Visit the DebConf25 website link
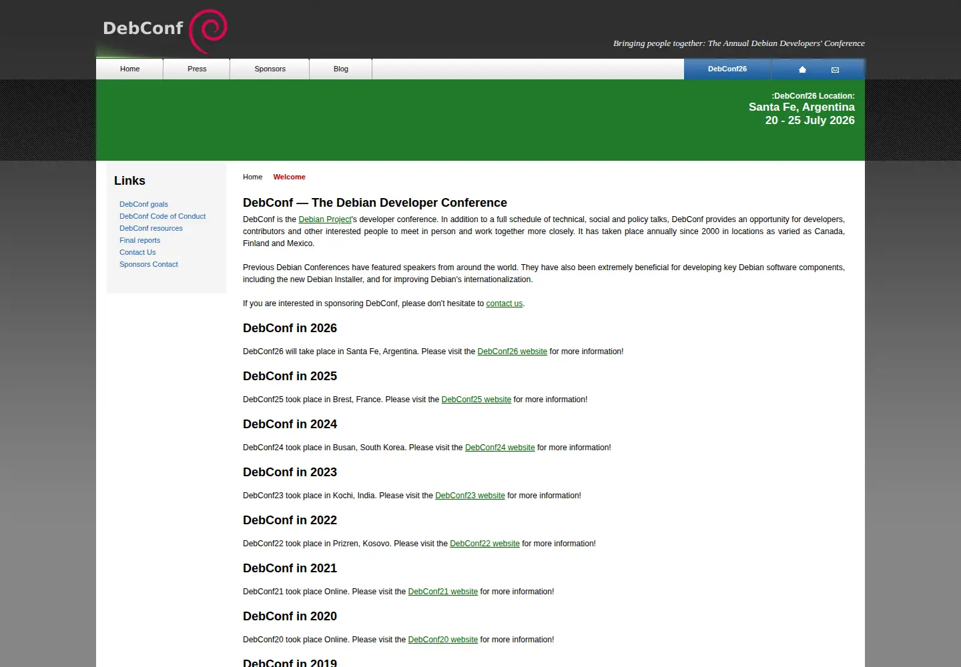The width and height of the screenshot is (961, 667). point(476,400)
